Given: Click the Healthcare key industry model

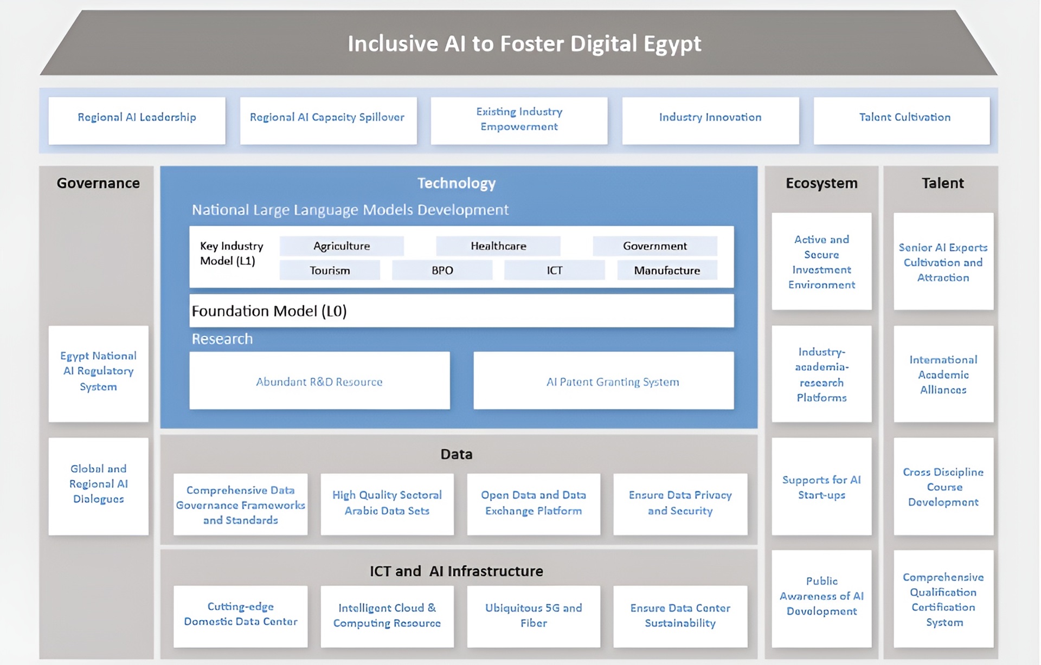Looking at the screenshot, I should [498, 246].
